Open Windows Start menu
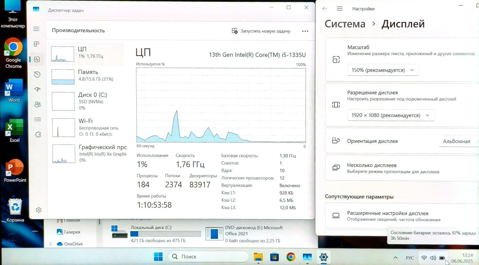479x265 pixels. coord(158,257)
